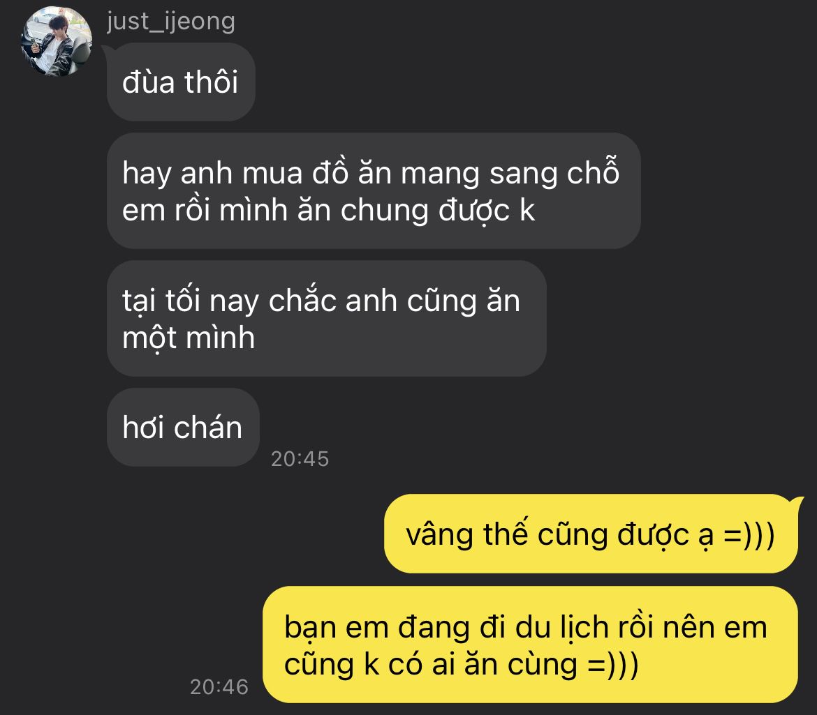Click the word "cũng" in the "tối nay" message
Screen dimensions: 817x715
coord(441,301)
